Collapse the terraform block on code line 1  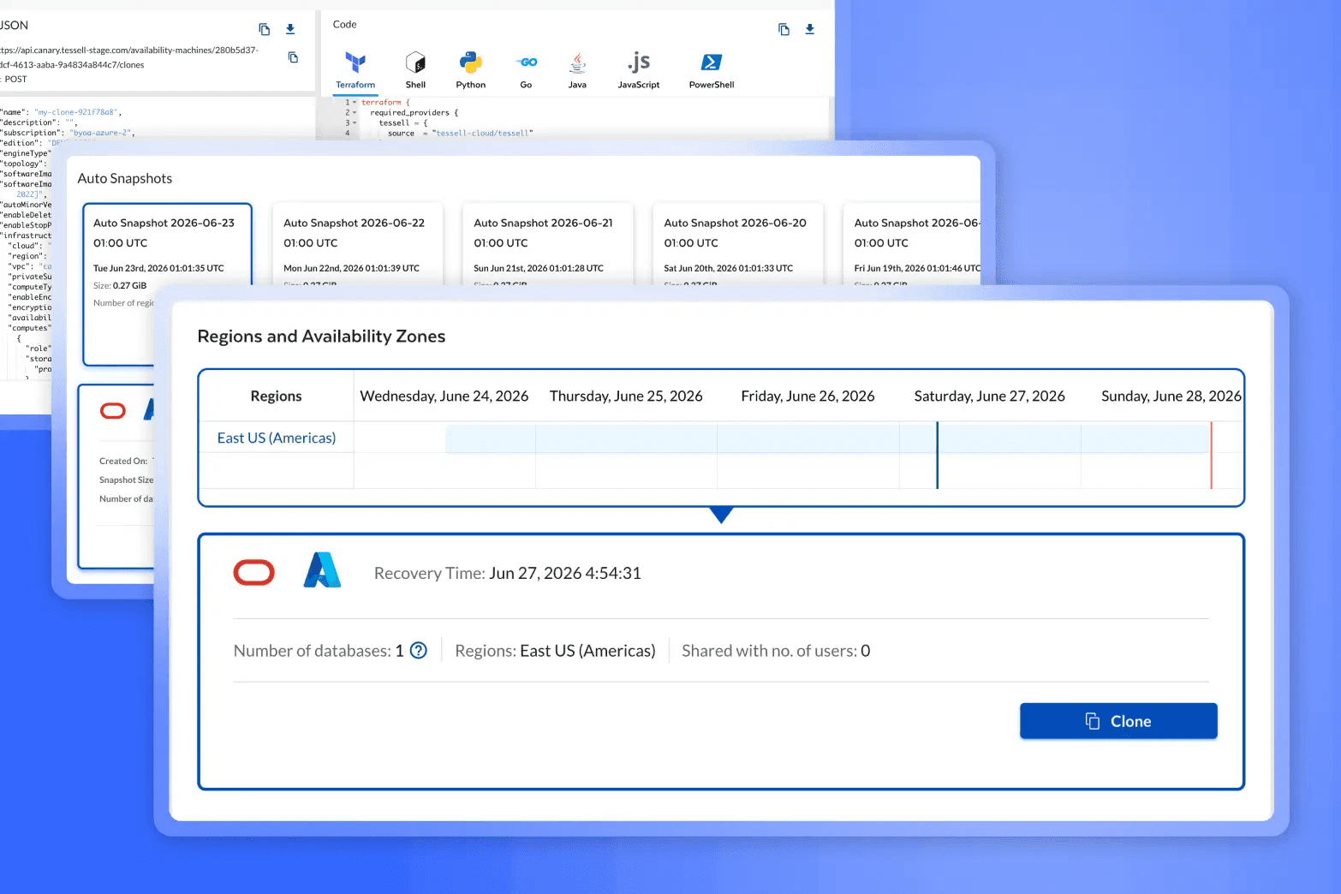(x=355, y=103)
